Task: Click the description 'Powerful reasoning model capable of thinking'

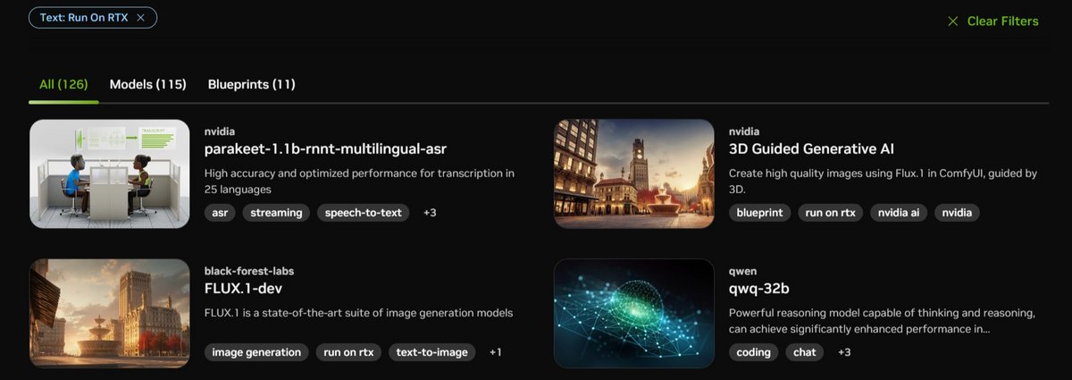Action: point(882,321)
